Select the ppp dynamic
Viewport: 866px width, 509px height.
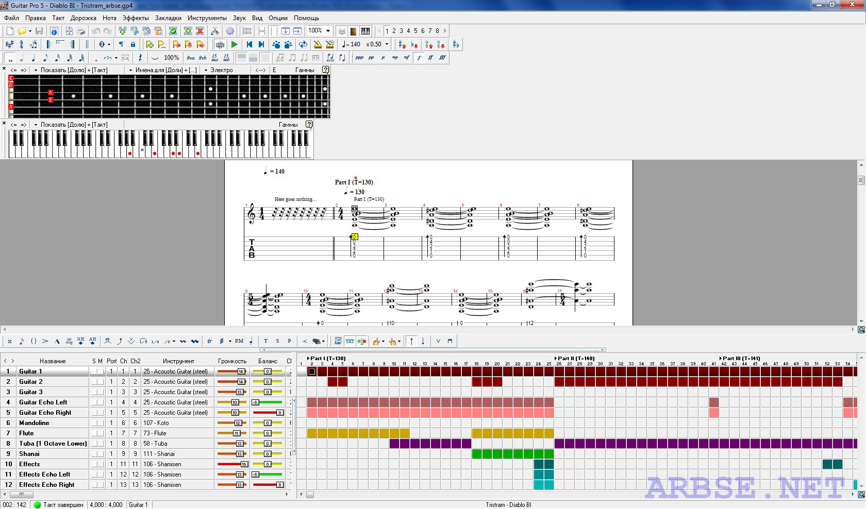pos(359,58)
